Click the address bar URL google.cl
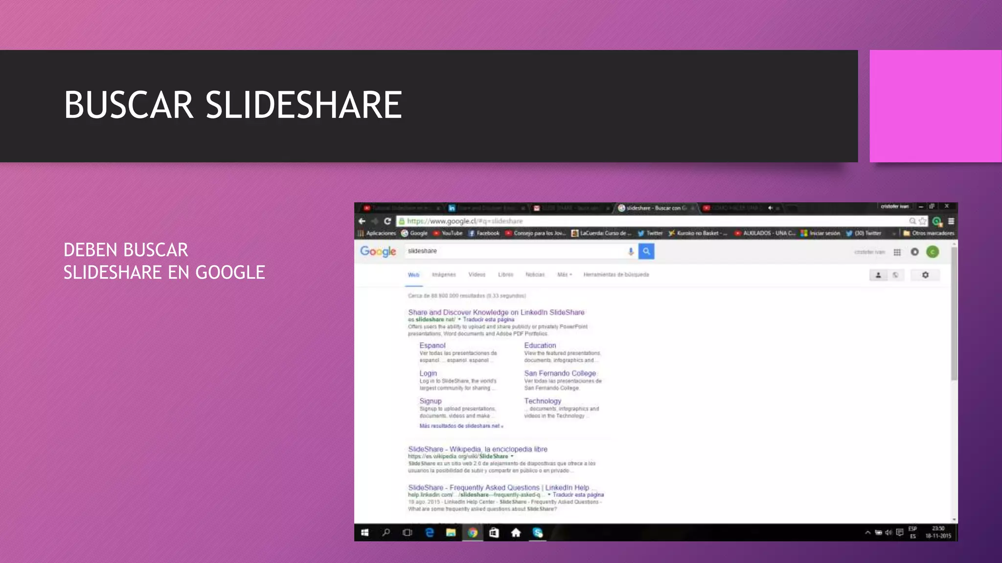1002x563 pixels. pyautogui.click(x=465, y=221)
